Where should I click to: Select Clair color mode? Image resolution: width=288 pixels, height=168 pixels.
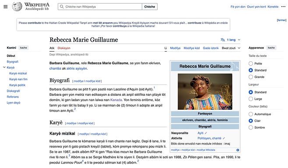(x=251, y=121)
